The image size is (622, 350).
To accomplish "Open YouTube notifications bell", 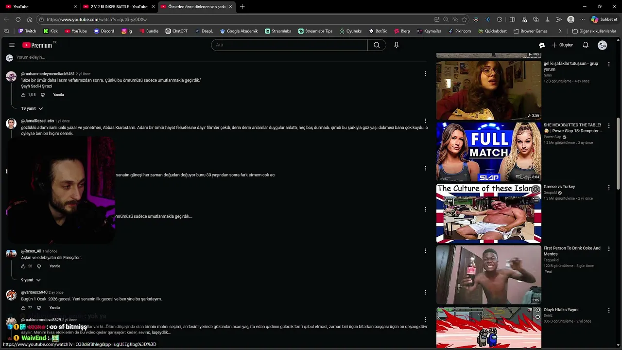I will (586, 45).
